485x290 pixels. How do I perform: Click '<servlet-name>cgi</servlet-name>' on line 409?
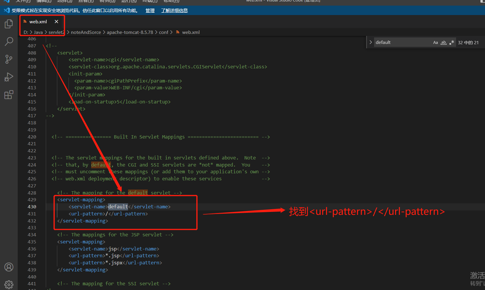[114, 60]
